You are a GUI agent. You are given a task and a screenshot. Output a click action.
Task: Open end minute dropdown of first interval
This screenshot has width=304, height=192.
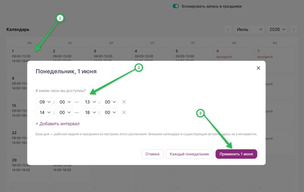[x=109, y=102]
